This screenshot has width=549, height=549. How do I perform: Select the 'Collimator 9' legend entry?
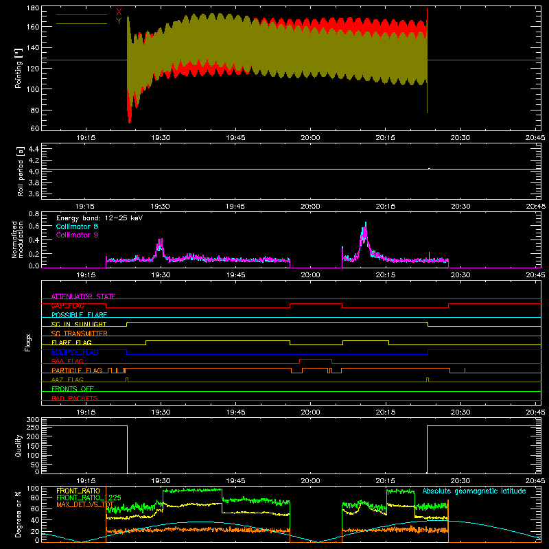[77, 235]
